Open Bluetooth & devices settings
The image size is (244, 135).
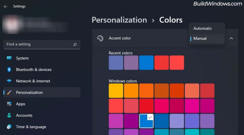click(42, 69)
